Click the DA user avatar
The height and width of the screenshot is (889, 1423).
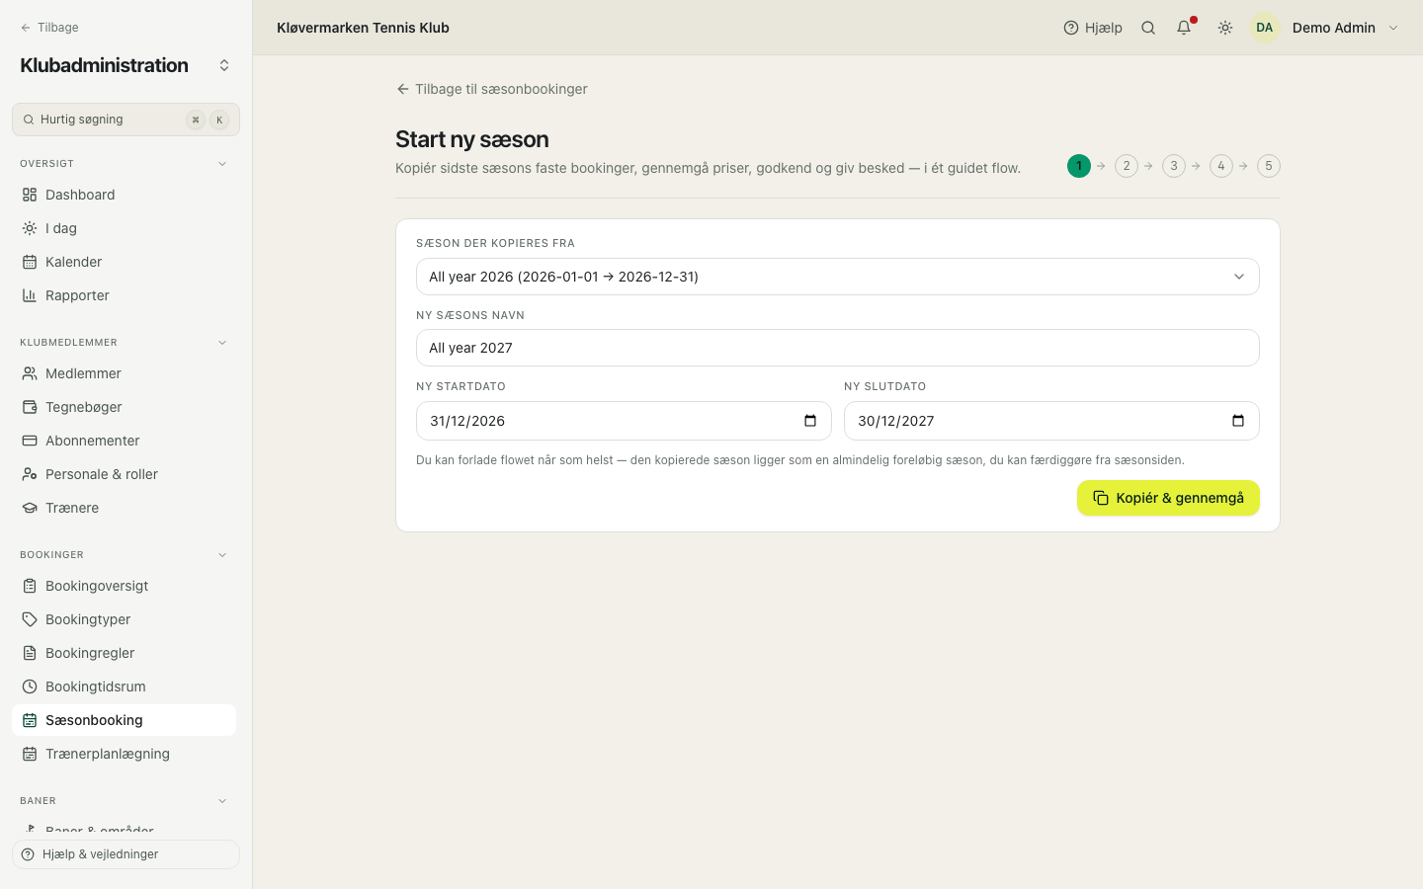point(1265,28)
